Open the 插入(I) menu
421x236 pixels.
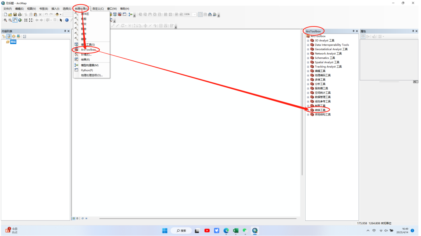[x=55, y=9]
